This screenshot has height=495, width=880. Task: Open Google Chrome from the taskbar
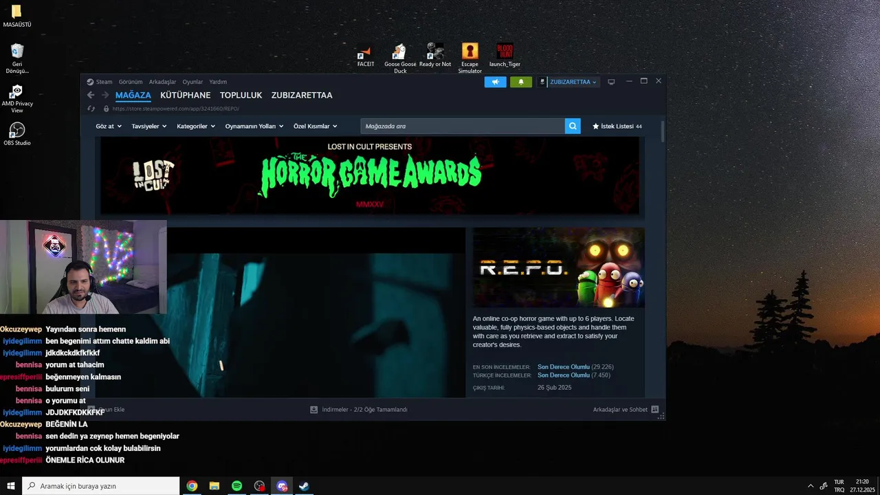[192, 486]
